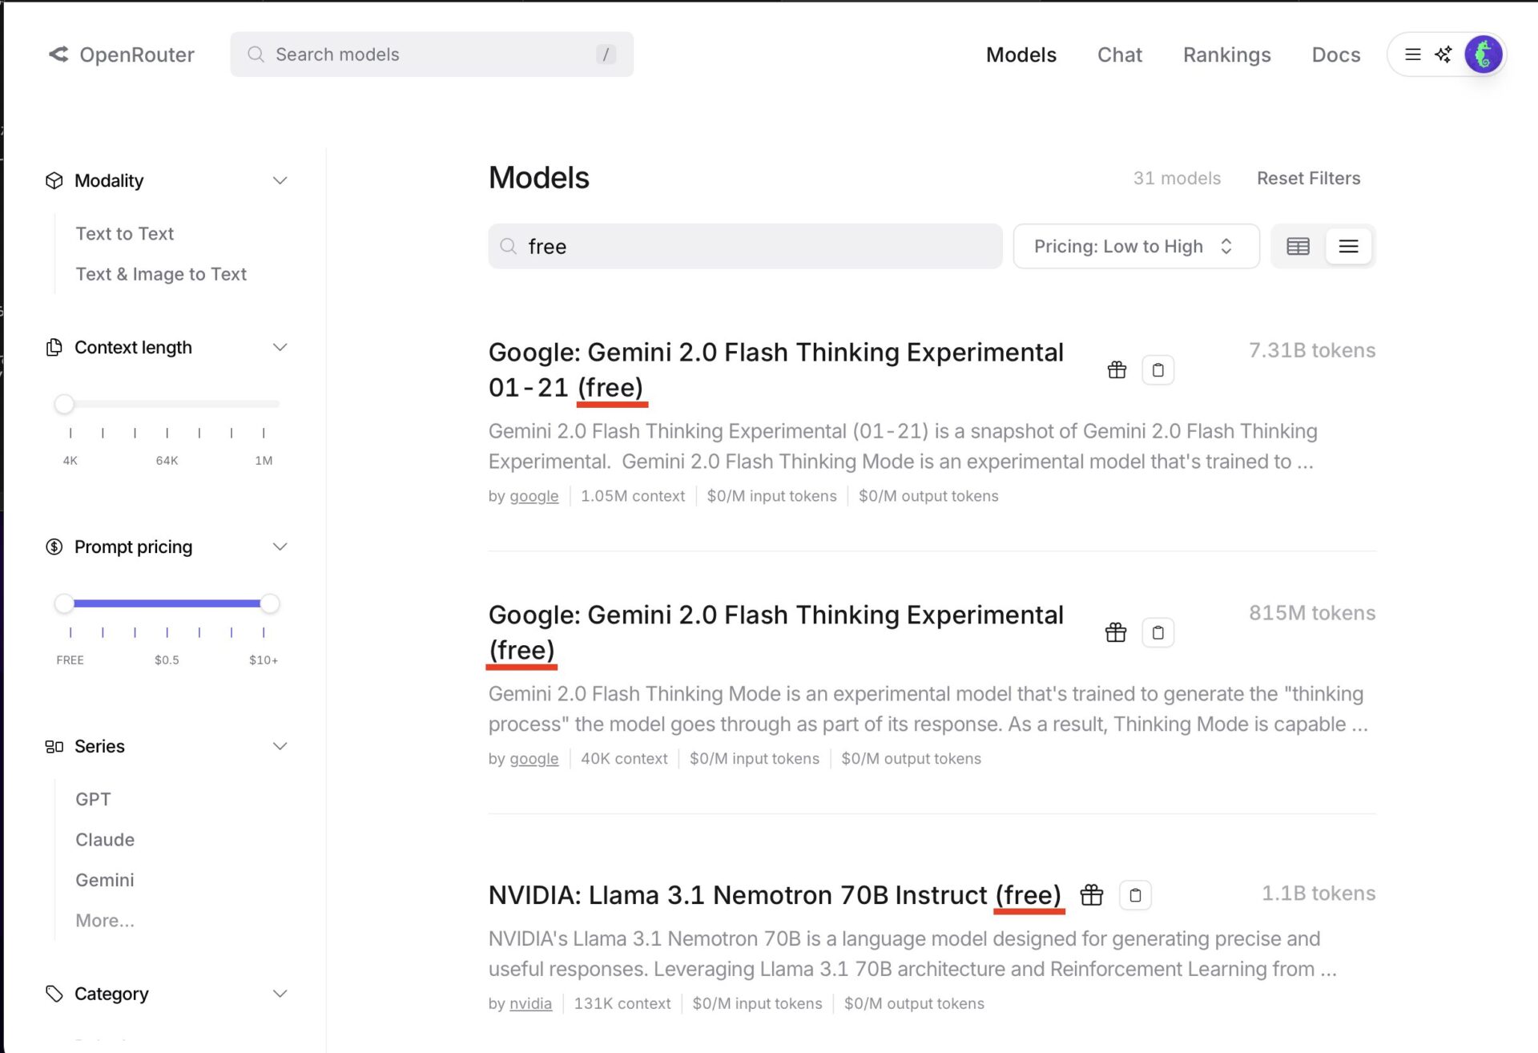This screenshot has height=1053, width=1538.
Task: Go to the Rankings page
Action: pos(1226,54)
